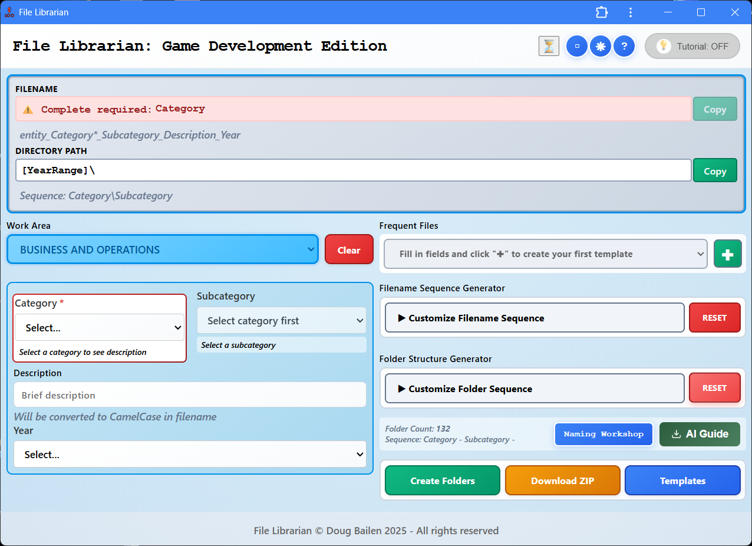Screen dimensions: 752x546
Task: Open the Naming Workshop
Action: point(603,434)
